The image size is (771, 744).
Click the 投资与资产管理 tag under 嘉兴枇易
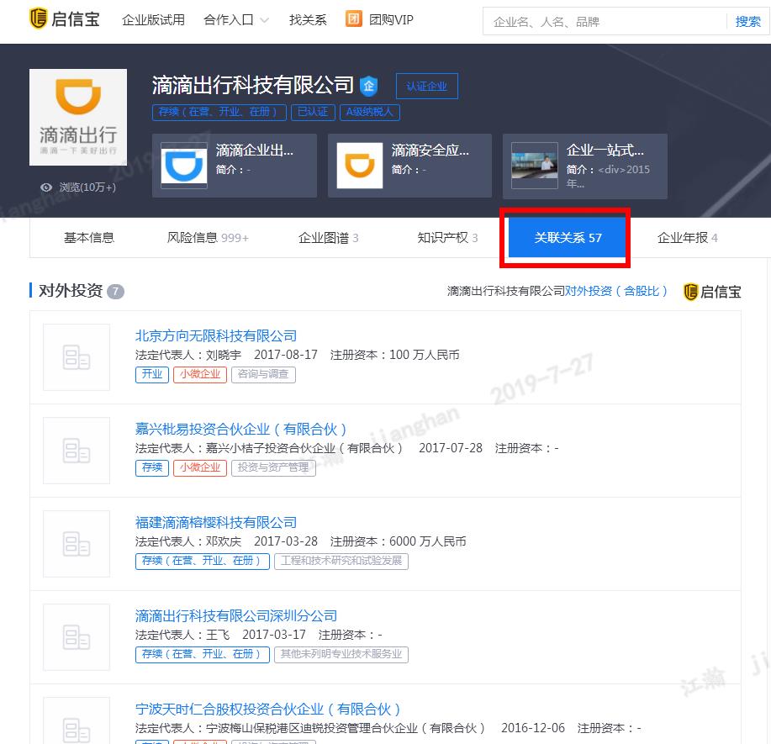coord(273,467)
